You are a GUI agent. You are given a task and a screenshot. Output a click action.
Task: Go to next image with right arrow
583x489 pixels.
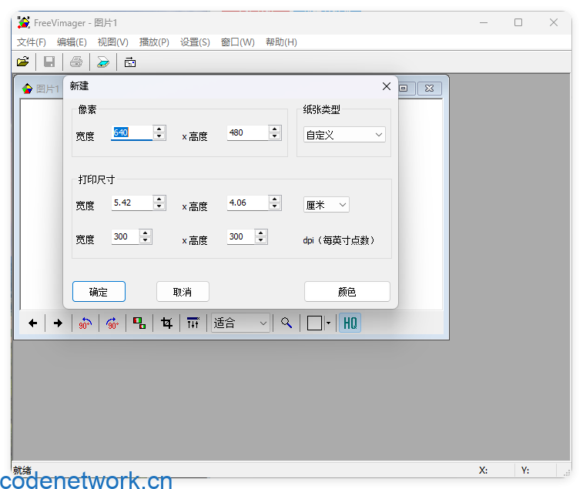click(58, 323)
